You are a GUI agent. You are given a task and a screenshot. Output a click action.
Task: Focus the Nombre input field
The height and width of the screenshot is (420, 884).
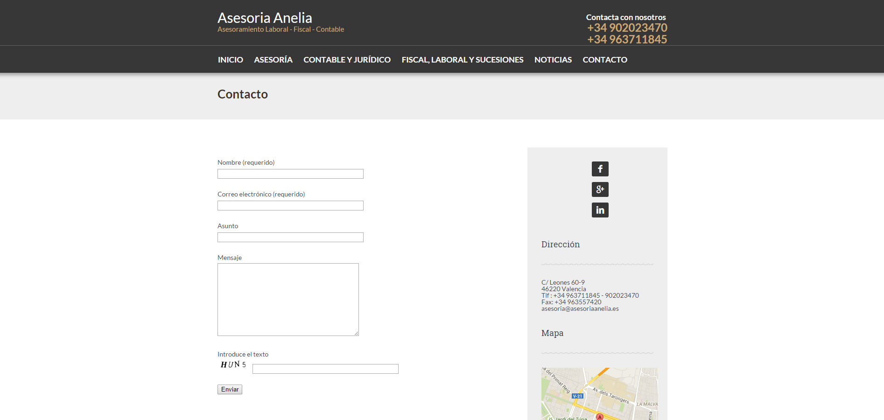[x=290, y=174]
